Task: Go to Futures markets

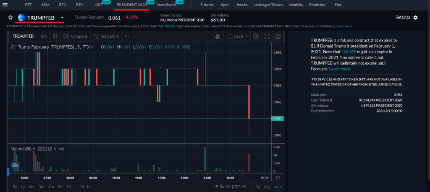Action: [207, 5]
